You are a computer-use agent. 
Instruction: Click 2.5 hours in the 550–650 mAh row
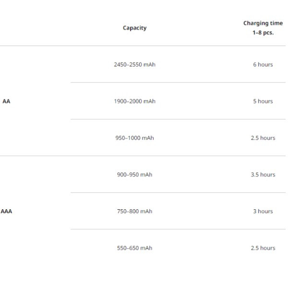click(263, 248)
